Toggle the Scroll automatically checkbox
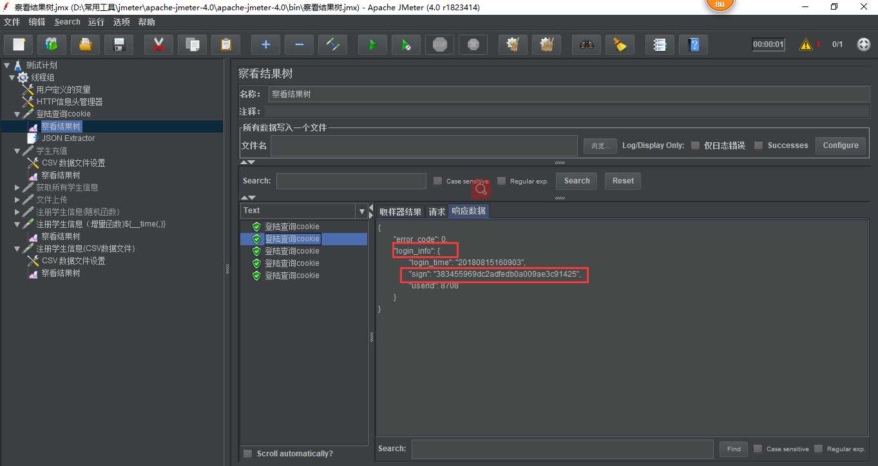 247,454
